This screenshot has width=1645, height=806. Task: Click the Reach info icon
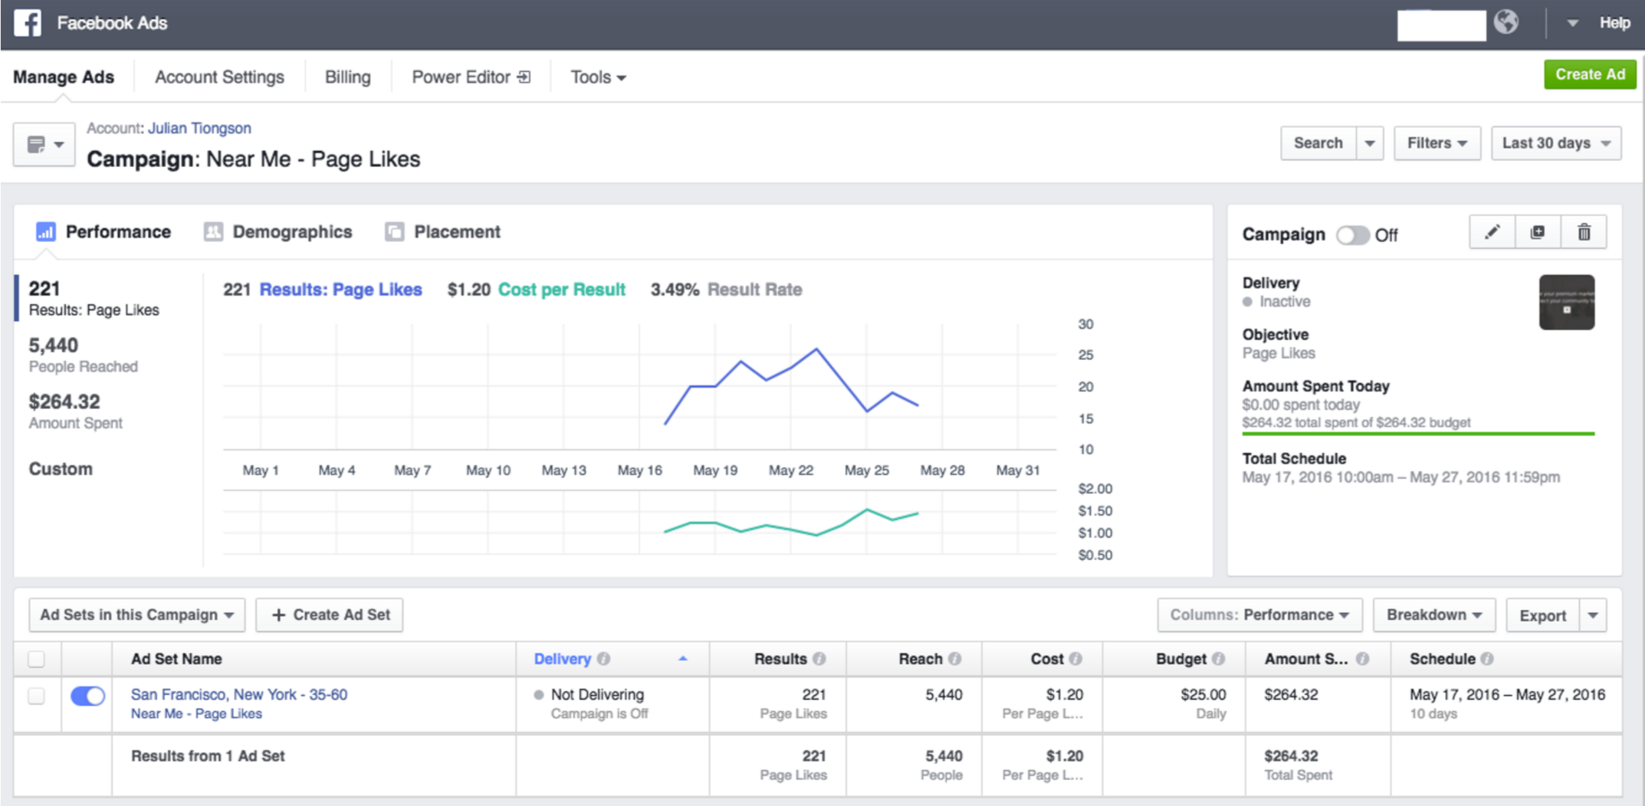click(954, 659)
